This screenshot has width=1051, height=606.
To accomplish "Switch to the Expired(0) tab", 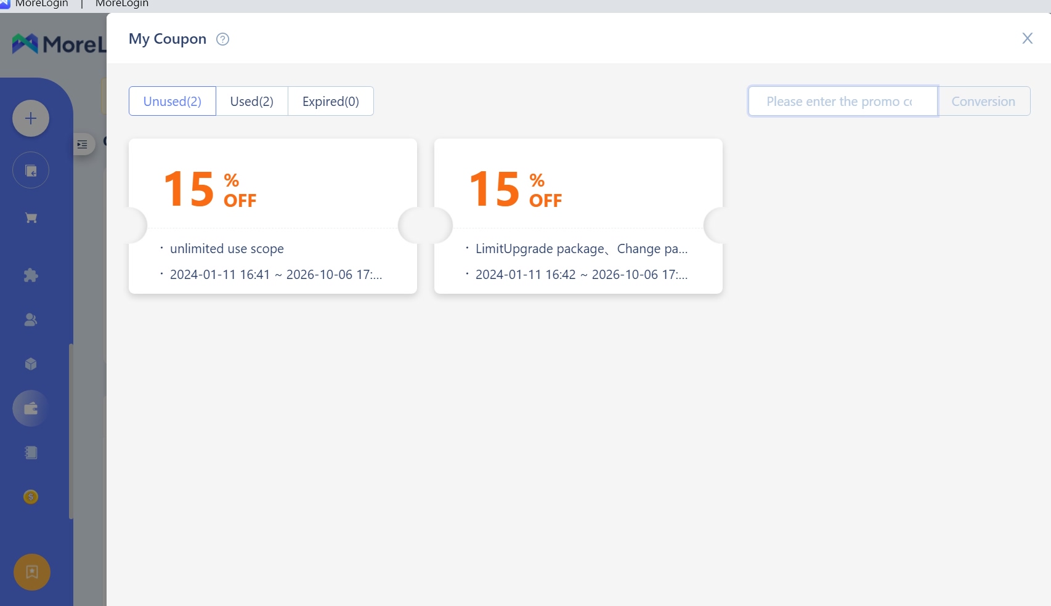I will [x=331, y=101].
